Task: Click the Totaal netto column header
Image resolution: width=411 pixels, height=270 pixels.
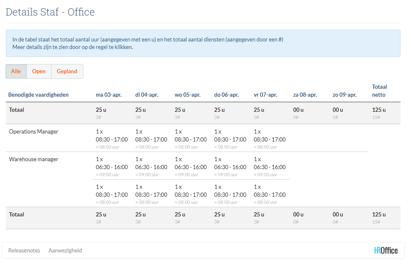Action: point(380,91)
